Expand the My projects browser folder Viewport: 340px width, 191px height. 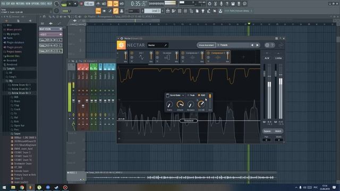pyautogui.click(x=13, y=34)
